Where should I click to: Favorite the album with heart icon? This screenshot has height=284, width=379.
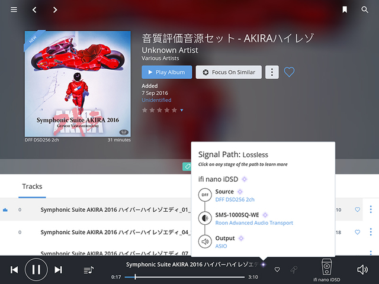[x=289, y=72]
